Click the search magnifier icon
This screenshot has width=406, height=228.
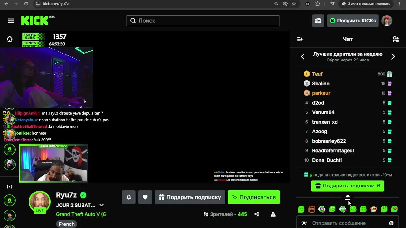133,21
